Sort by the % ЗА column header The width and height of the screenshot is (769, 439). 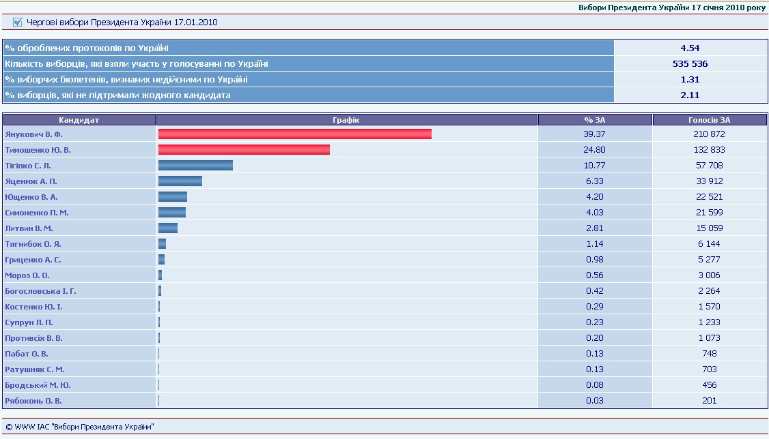point(595,120)
